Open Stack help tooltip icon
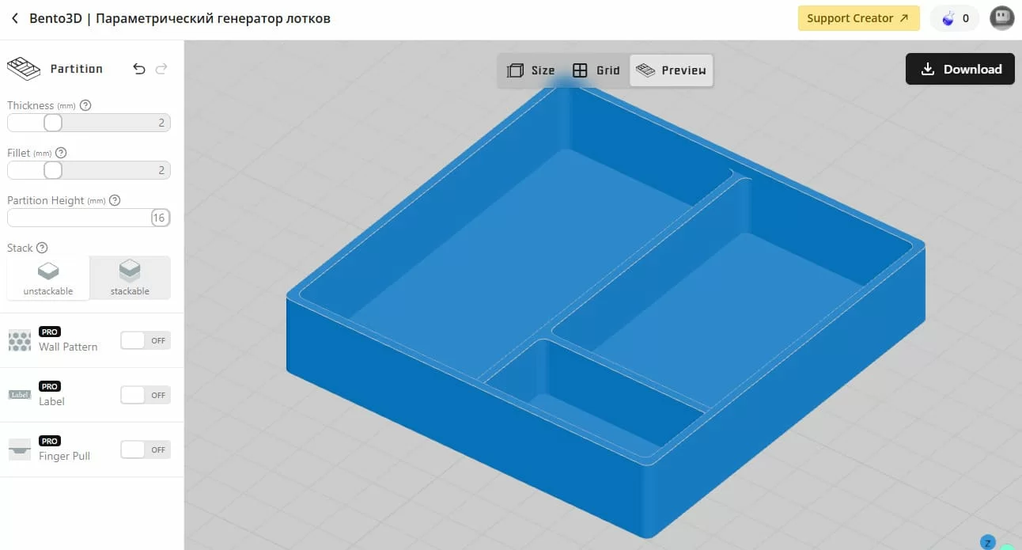The image size is (1022, 550). coord(43,248)
